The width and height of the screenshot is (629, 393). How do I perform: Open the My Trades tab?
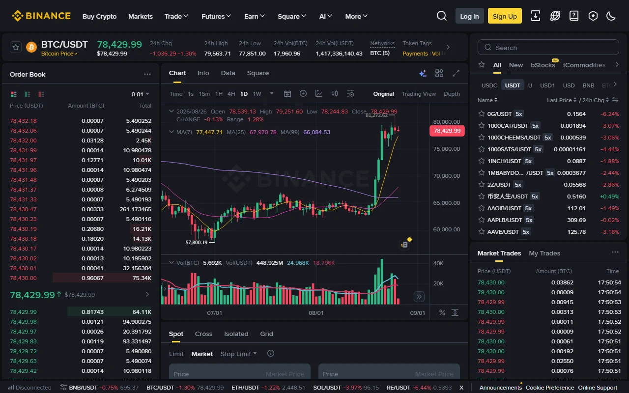tap(544, 253)
